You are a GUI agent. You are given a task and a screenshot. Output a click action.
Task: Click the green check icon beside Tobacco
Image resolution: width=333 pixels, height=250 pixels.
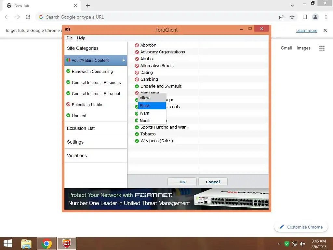click(x=137, y=134)
